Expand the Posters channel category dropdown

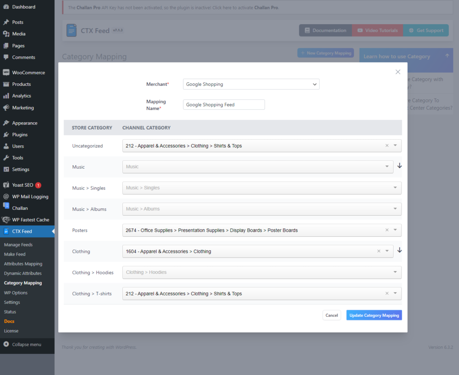pyautogui.click(x=395, y=230)
